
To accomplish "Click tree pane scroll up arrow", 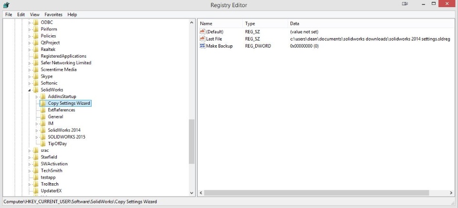I will coord(192,22).
